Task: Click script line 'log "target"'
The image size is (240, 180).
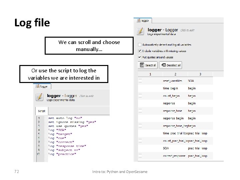Action: click(x=60, y=134)
